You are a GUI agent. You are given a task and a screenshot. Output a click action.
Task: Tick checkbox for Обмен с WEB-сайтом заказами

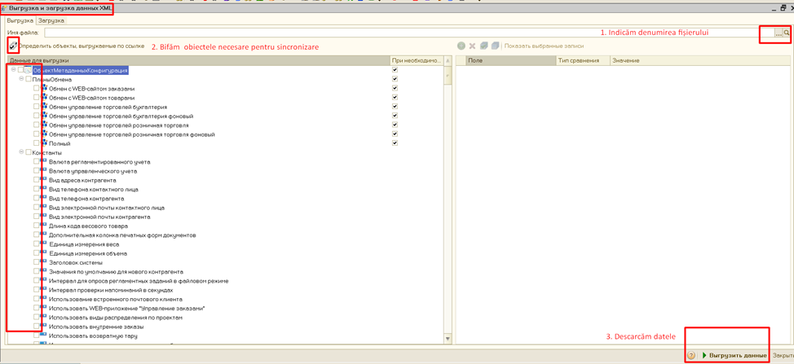pyautogui.click(x=37, y=89)
